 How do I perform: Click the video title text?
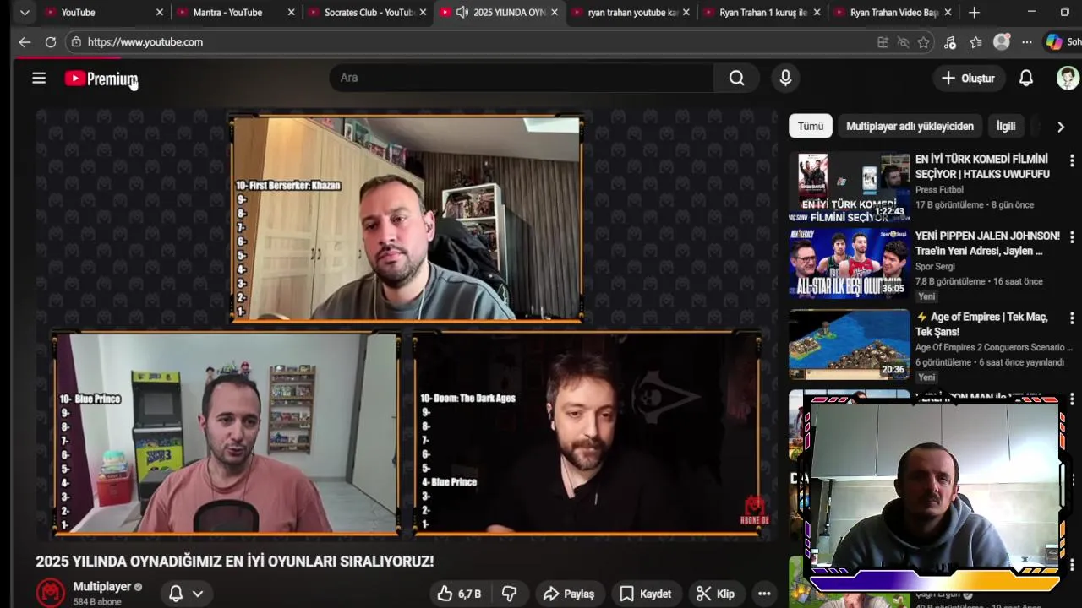(x=234, y=562)
